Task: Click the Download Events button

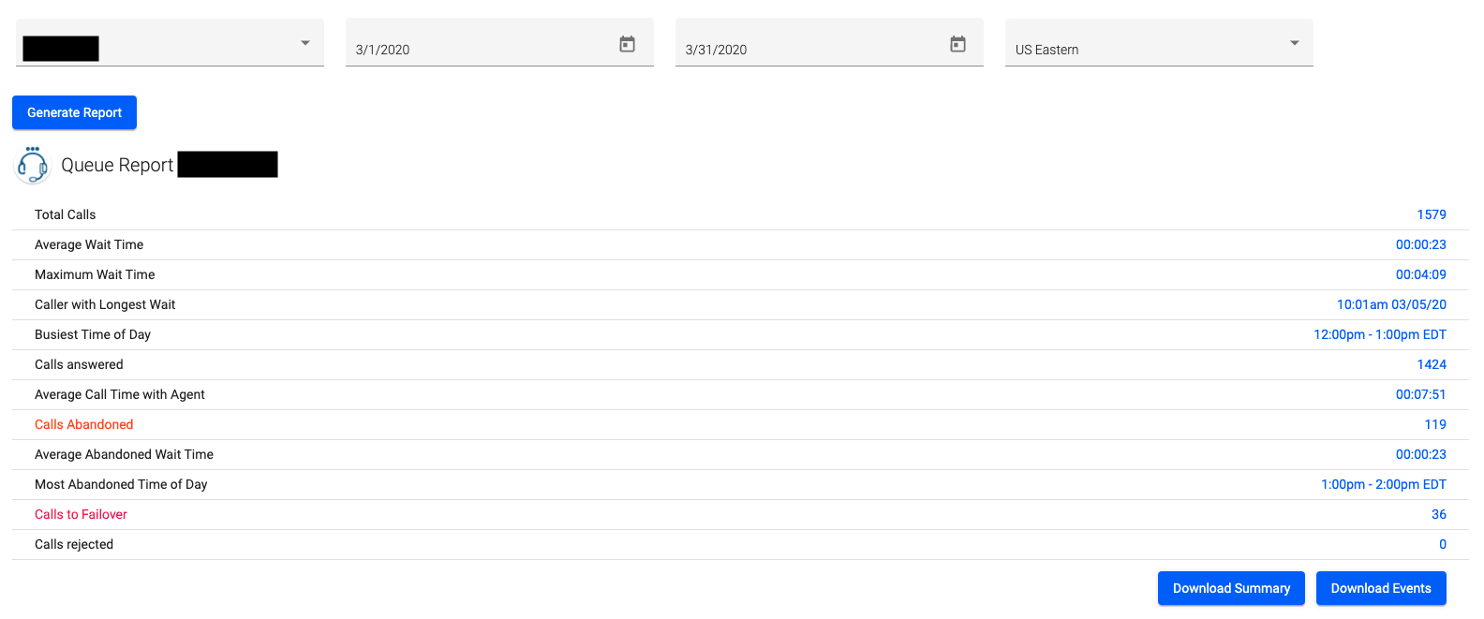Action: click(1381, 588)
